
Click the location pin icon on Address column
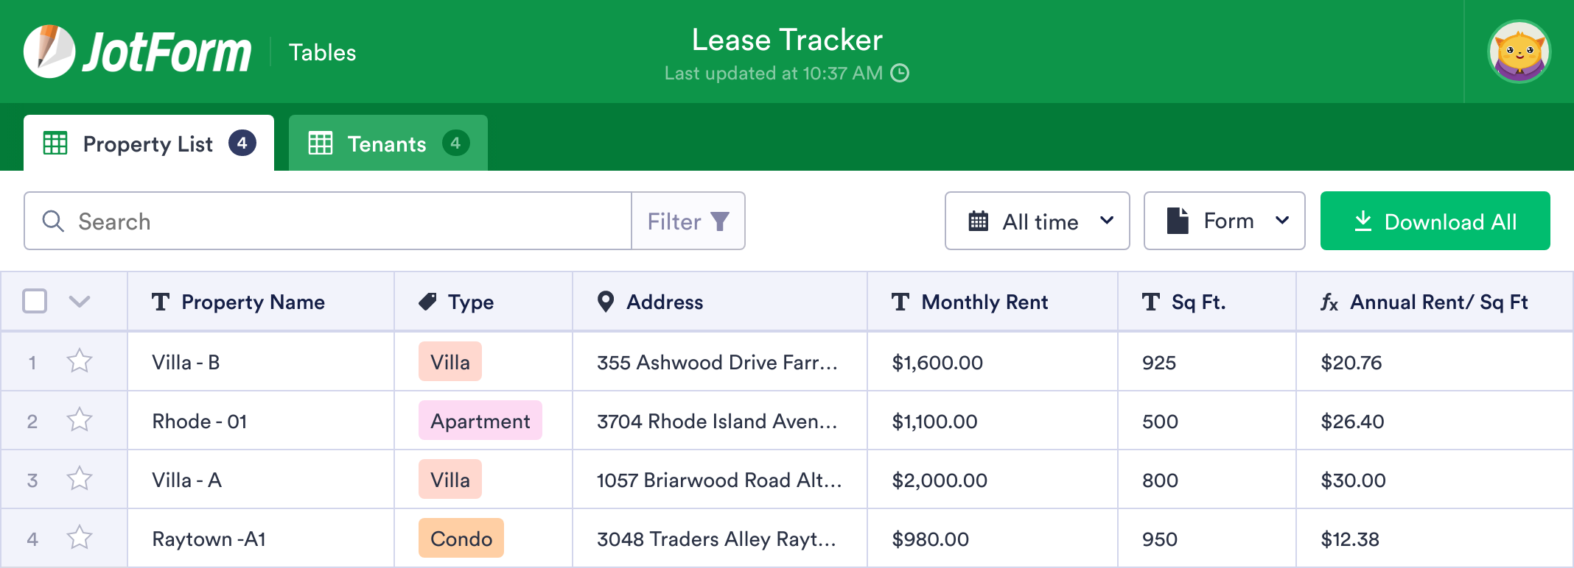tap(605, 302)
